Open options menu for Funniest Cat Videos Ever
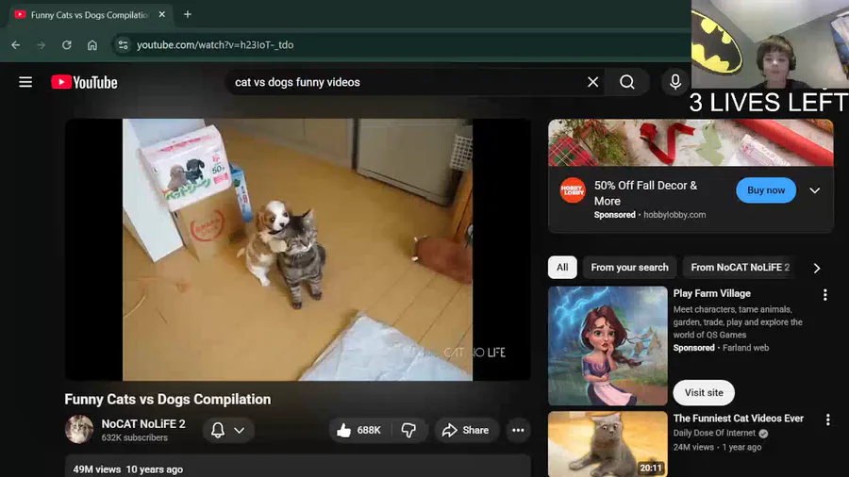Viewport: 849px width, 477px height. pos(827,419)
